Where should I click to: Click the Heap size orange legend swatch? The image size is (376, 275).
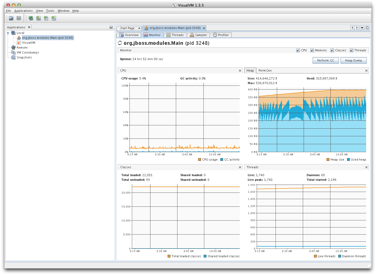[328, 159]
